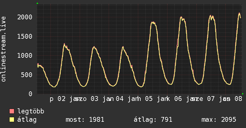Click the '06' date label on x-axis

point(178,99)
